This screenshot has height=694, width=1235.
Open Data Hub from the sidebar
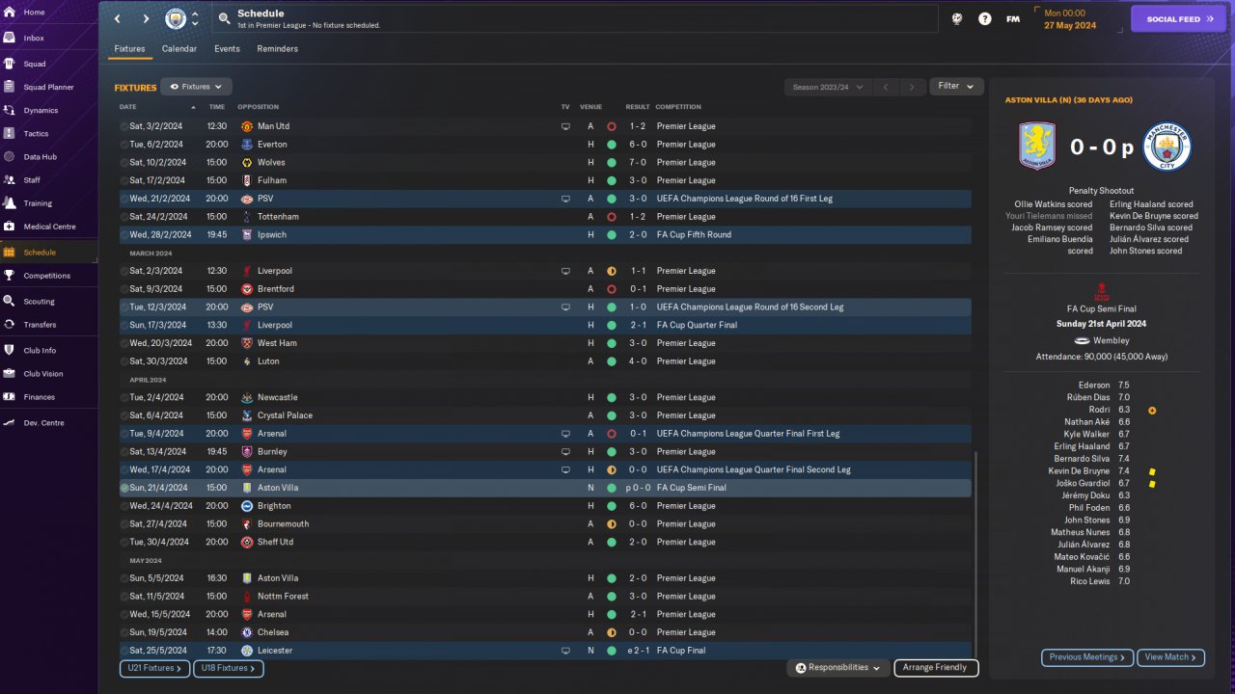pos(40,157)
